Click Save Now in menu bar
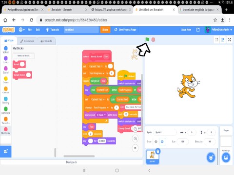 tap(186, 30)
